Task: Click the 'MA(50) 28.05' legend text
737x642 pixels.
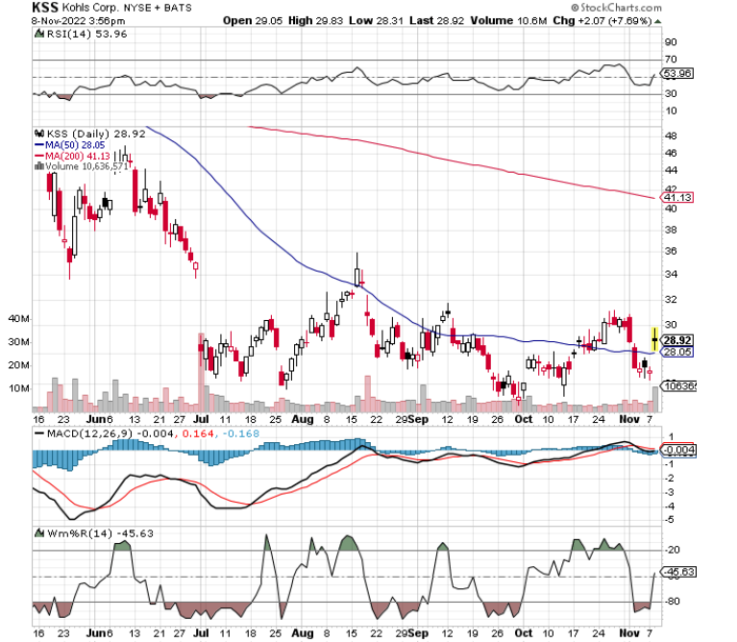Action: pyautogui.click(x=75, y=145)
